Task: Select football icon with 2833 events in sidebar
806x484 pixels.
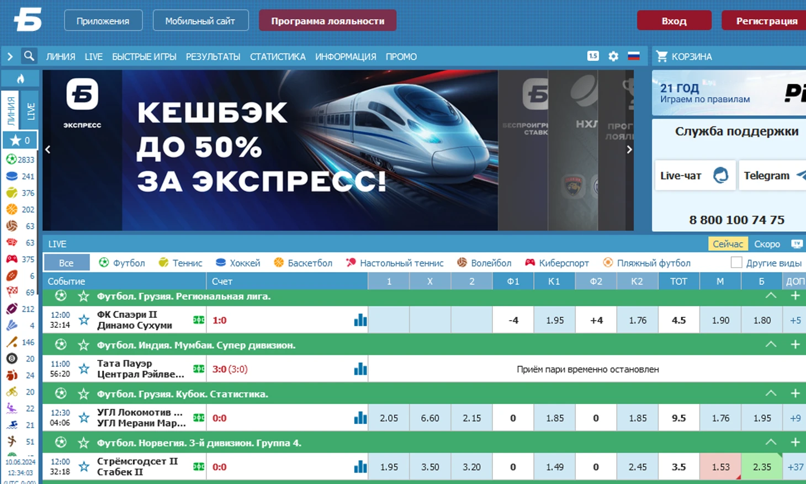Action: click(x=11, y=159)
